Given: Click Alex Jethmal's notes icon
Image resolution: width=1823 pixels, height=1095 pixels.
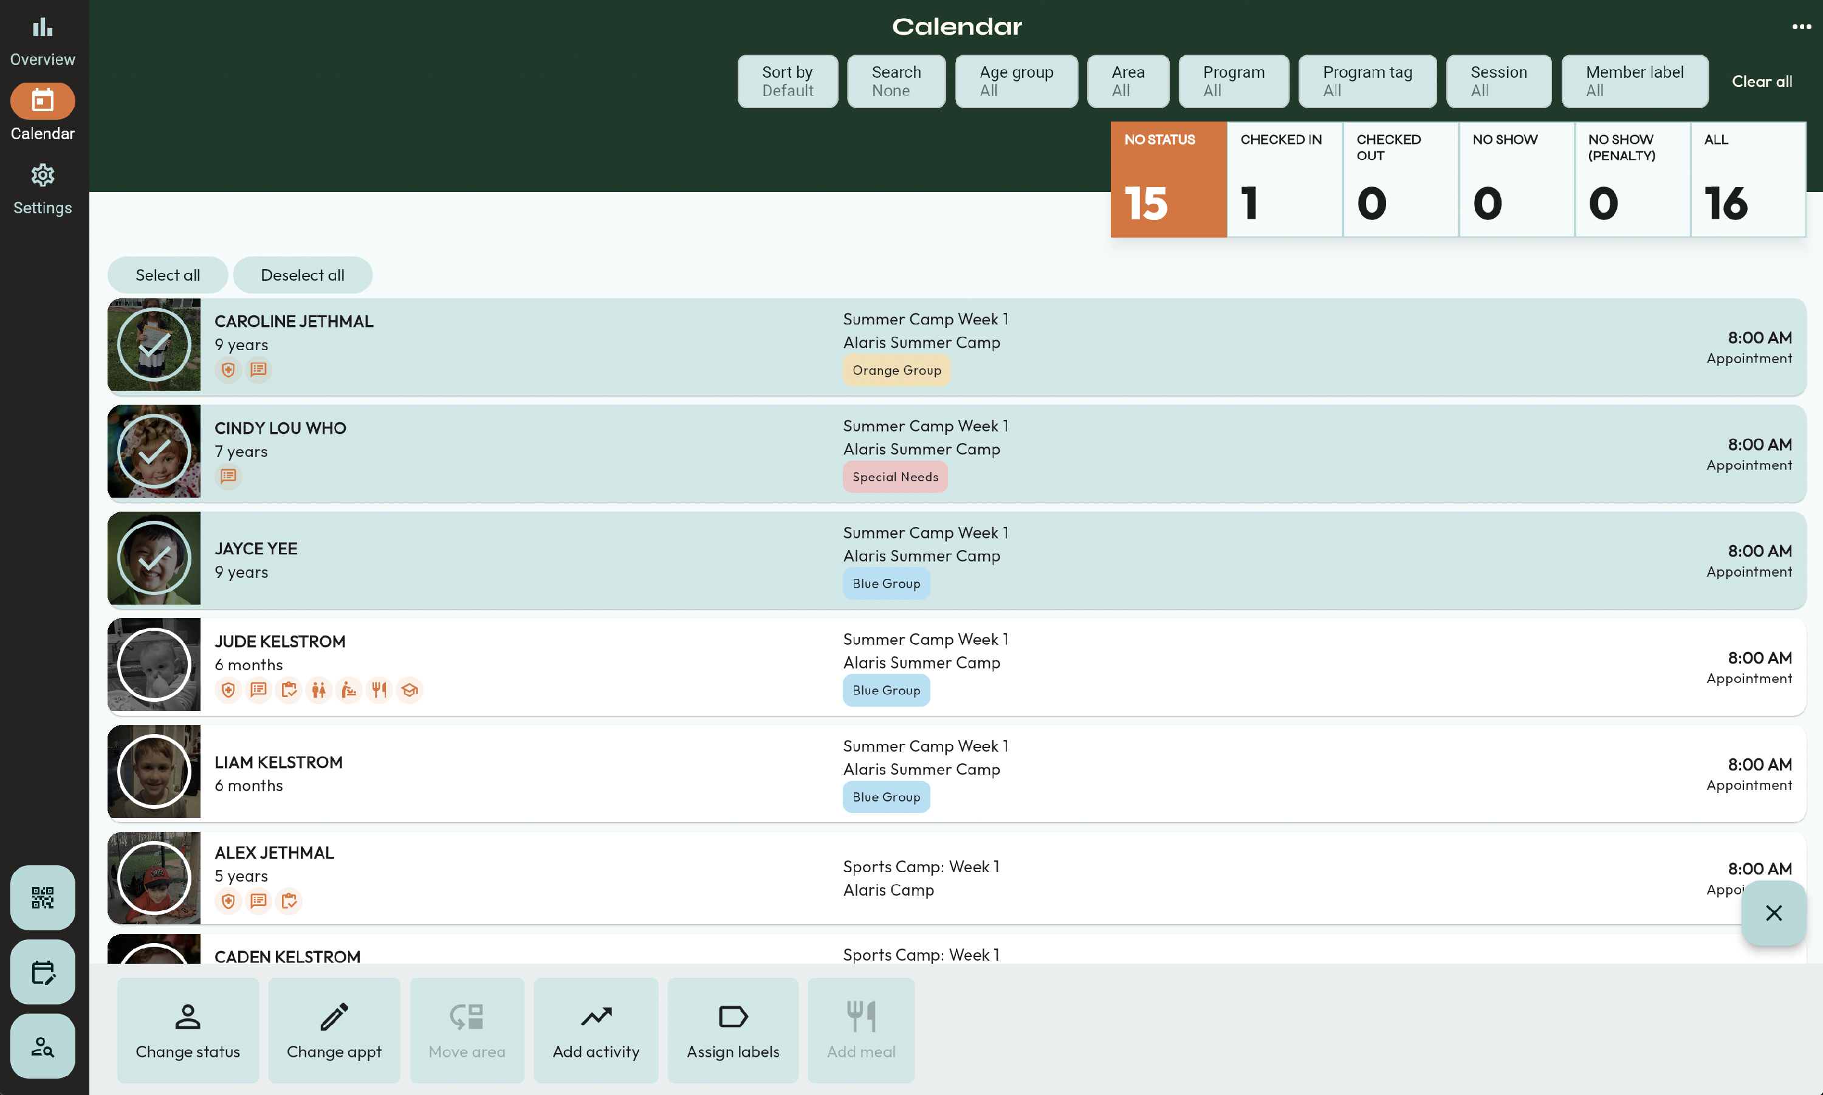Looking at the screenshot, I should (258, 901).
